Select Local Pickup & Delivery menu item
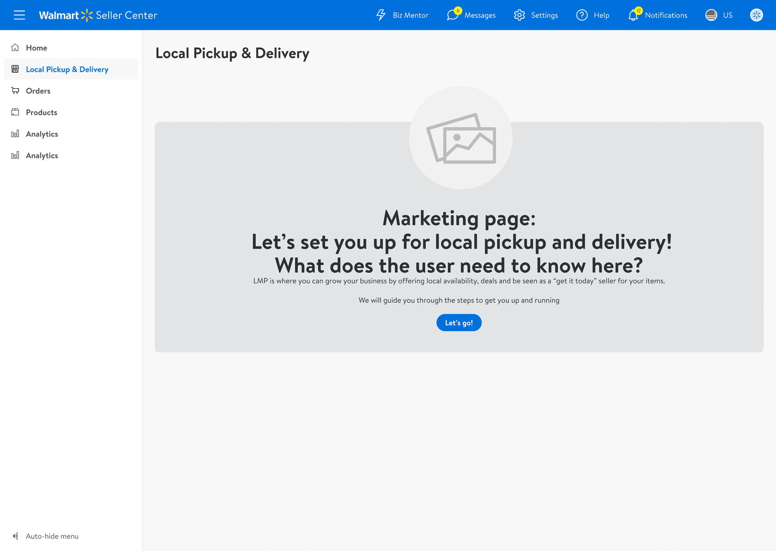 pyautogui.click(x=67, y=69)
